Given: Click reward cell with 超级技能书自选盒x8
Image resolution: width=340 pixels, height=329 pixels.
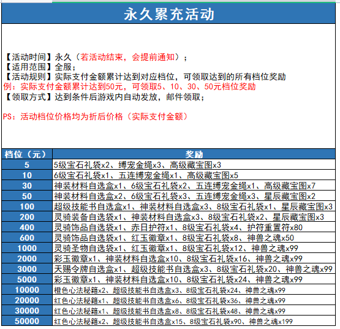Looking at the screenshot, I should point(194,311).
